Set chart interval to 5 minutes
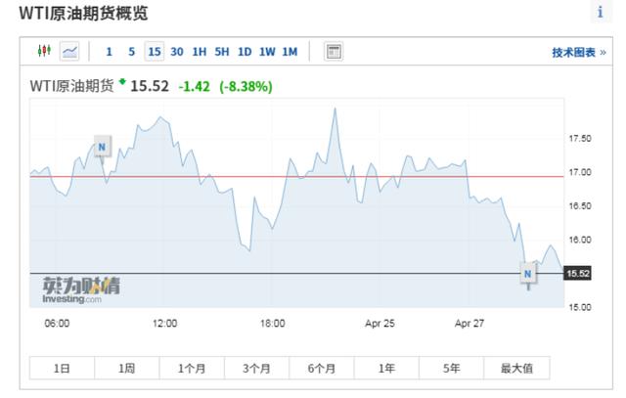Image resolution: width=626 pixels, height=398 pixels. [x=131, y=52]
